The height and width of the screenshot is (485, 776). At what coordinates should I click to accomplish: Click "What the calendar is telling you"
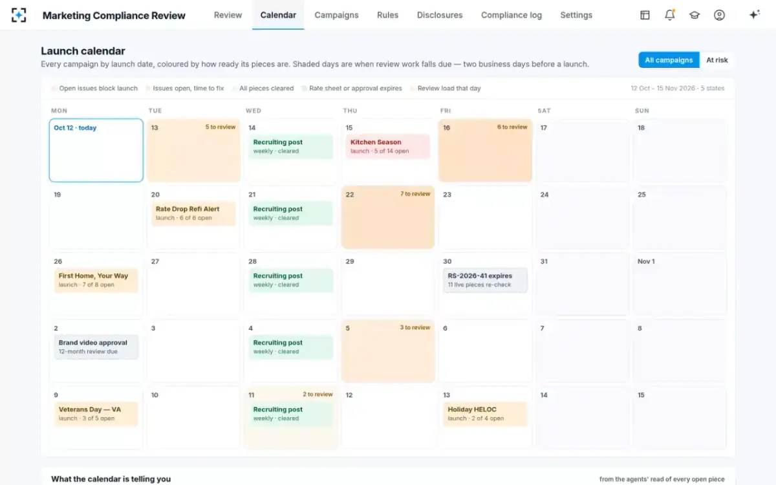click(x=111, y=479)
